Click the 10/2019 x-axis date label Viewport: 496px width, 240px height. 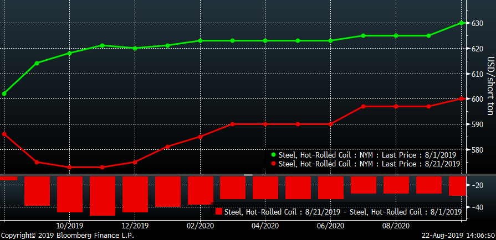69,226
